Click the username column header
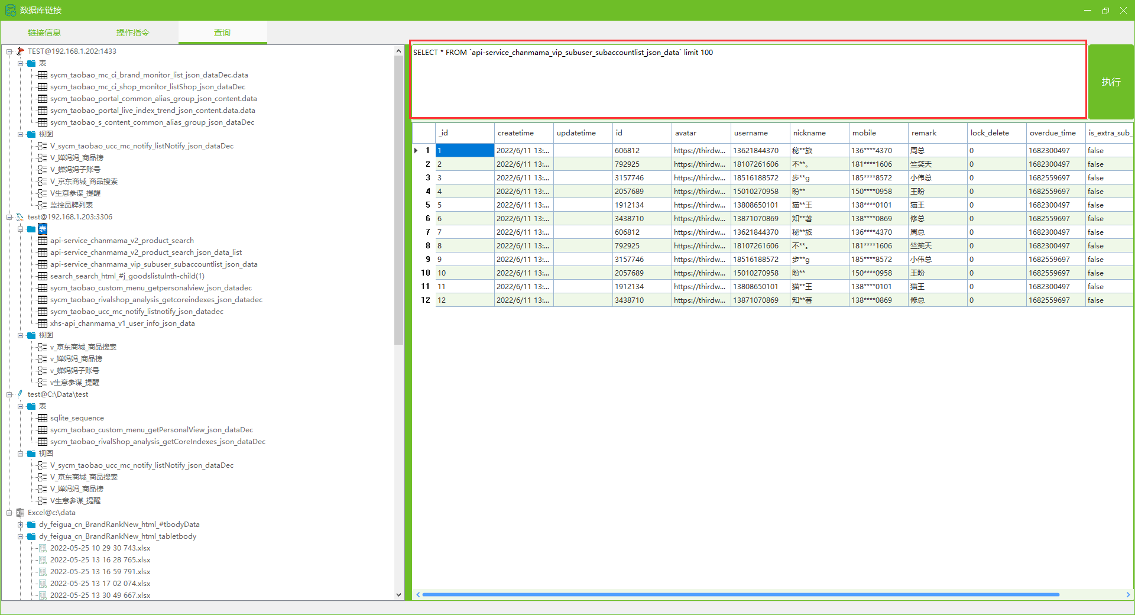The image size is (1135, 615). tap(760, 133)
